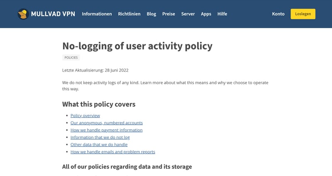Screen dimensions: 332x176
Task: Open the Informationen menu item
Action: click(97, 14)
